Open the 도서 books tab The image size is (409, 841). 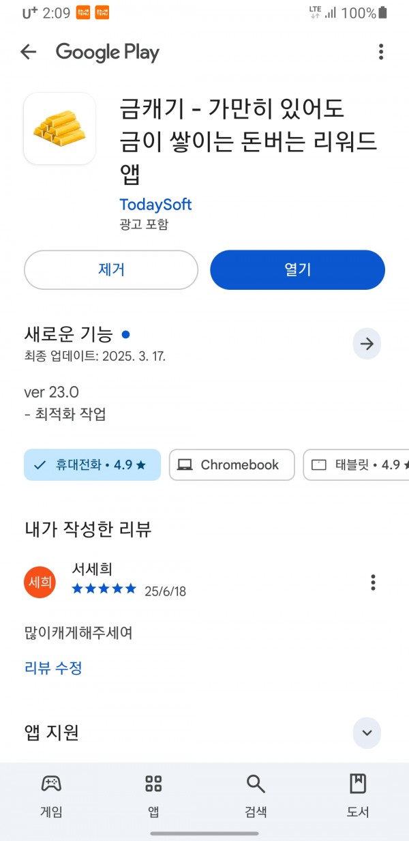[358, 795]
